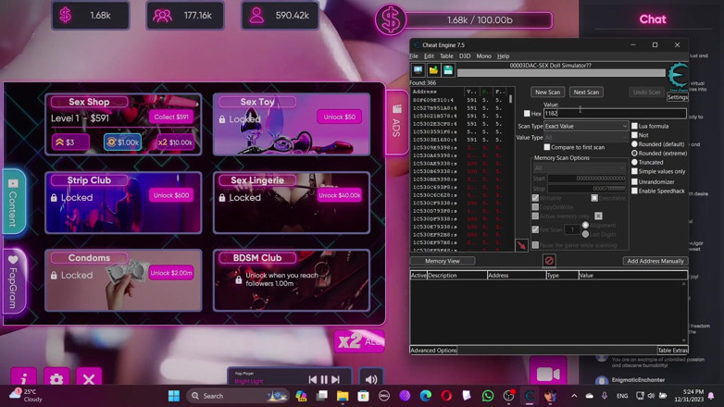Screen dimensions: 724x407
Task: Click the save floppy disk icon in Cheat Engine
Action: click(448, 70)
